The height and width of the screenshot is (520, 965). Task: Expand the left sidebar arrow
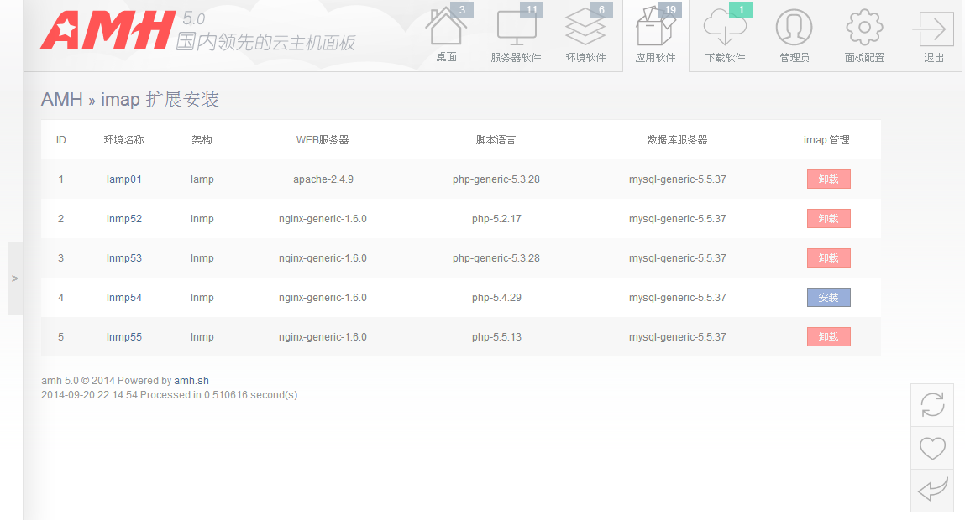click(x=15, y=278)
